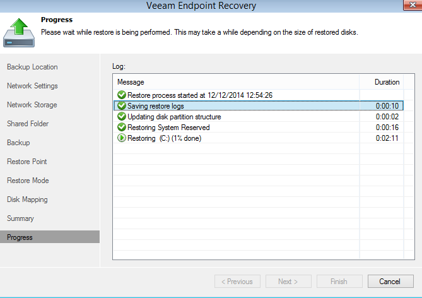Image resolution: width=422 pixels, height=298 pixels.
Task: Click duration value 0:00:10
Action: 387,106
